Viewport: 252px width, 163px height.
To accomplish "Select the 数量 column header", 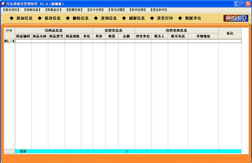I will [112, 36].
